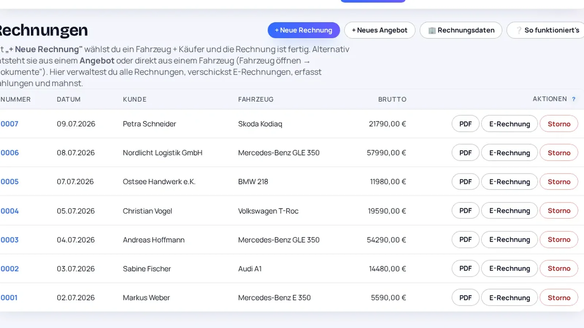Send E-Rechnung for the BMW 218 invoice
The image size is (584, 328).
pyautogui.click(x=510, y=181)
